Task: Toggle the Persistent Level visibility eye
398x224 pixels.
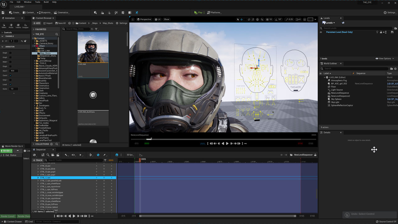Action: 321,32
